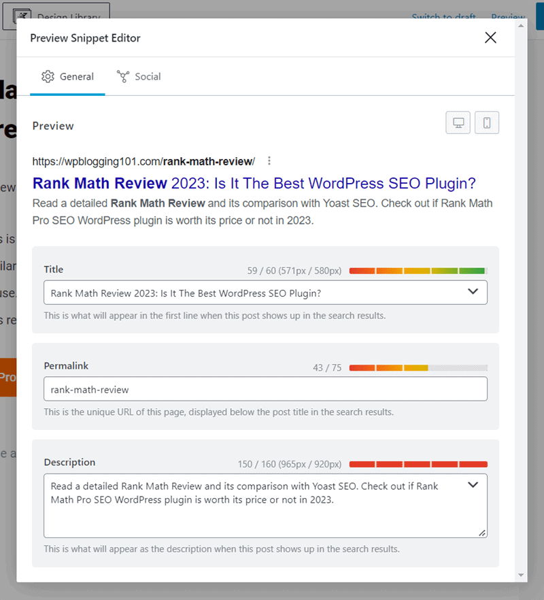Click the 'Permalink' field label
Image resolution: width=544 pixels, height=600 pixels.
click(x=66, y=366)
